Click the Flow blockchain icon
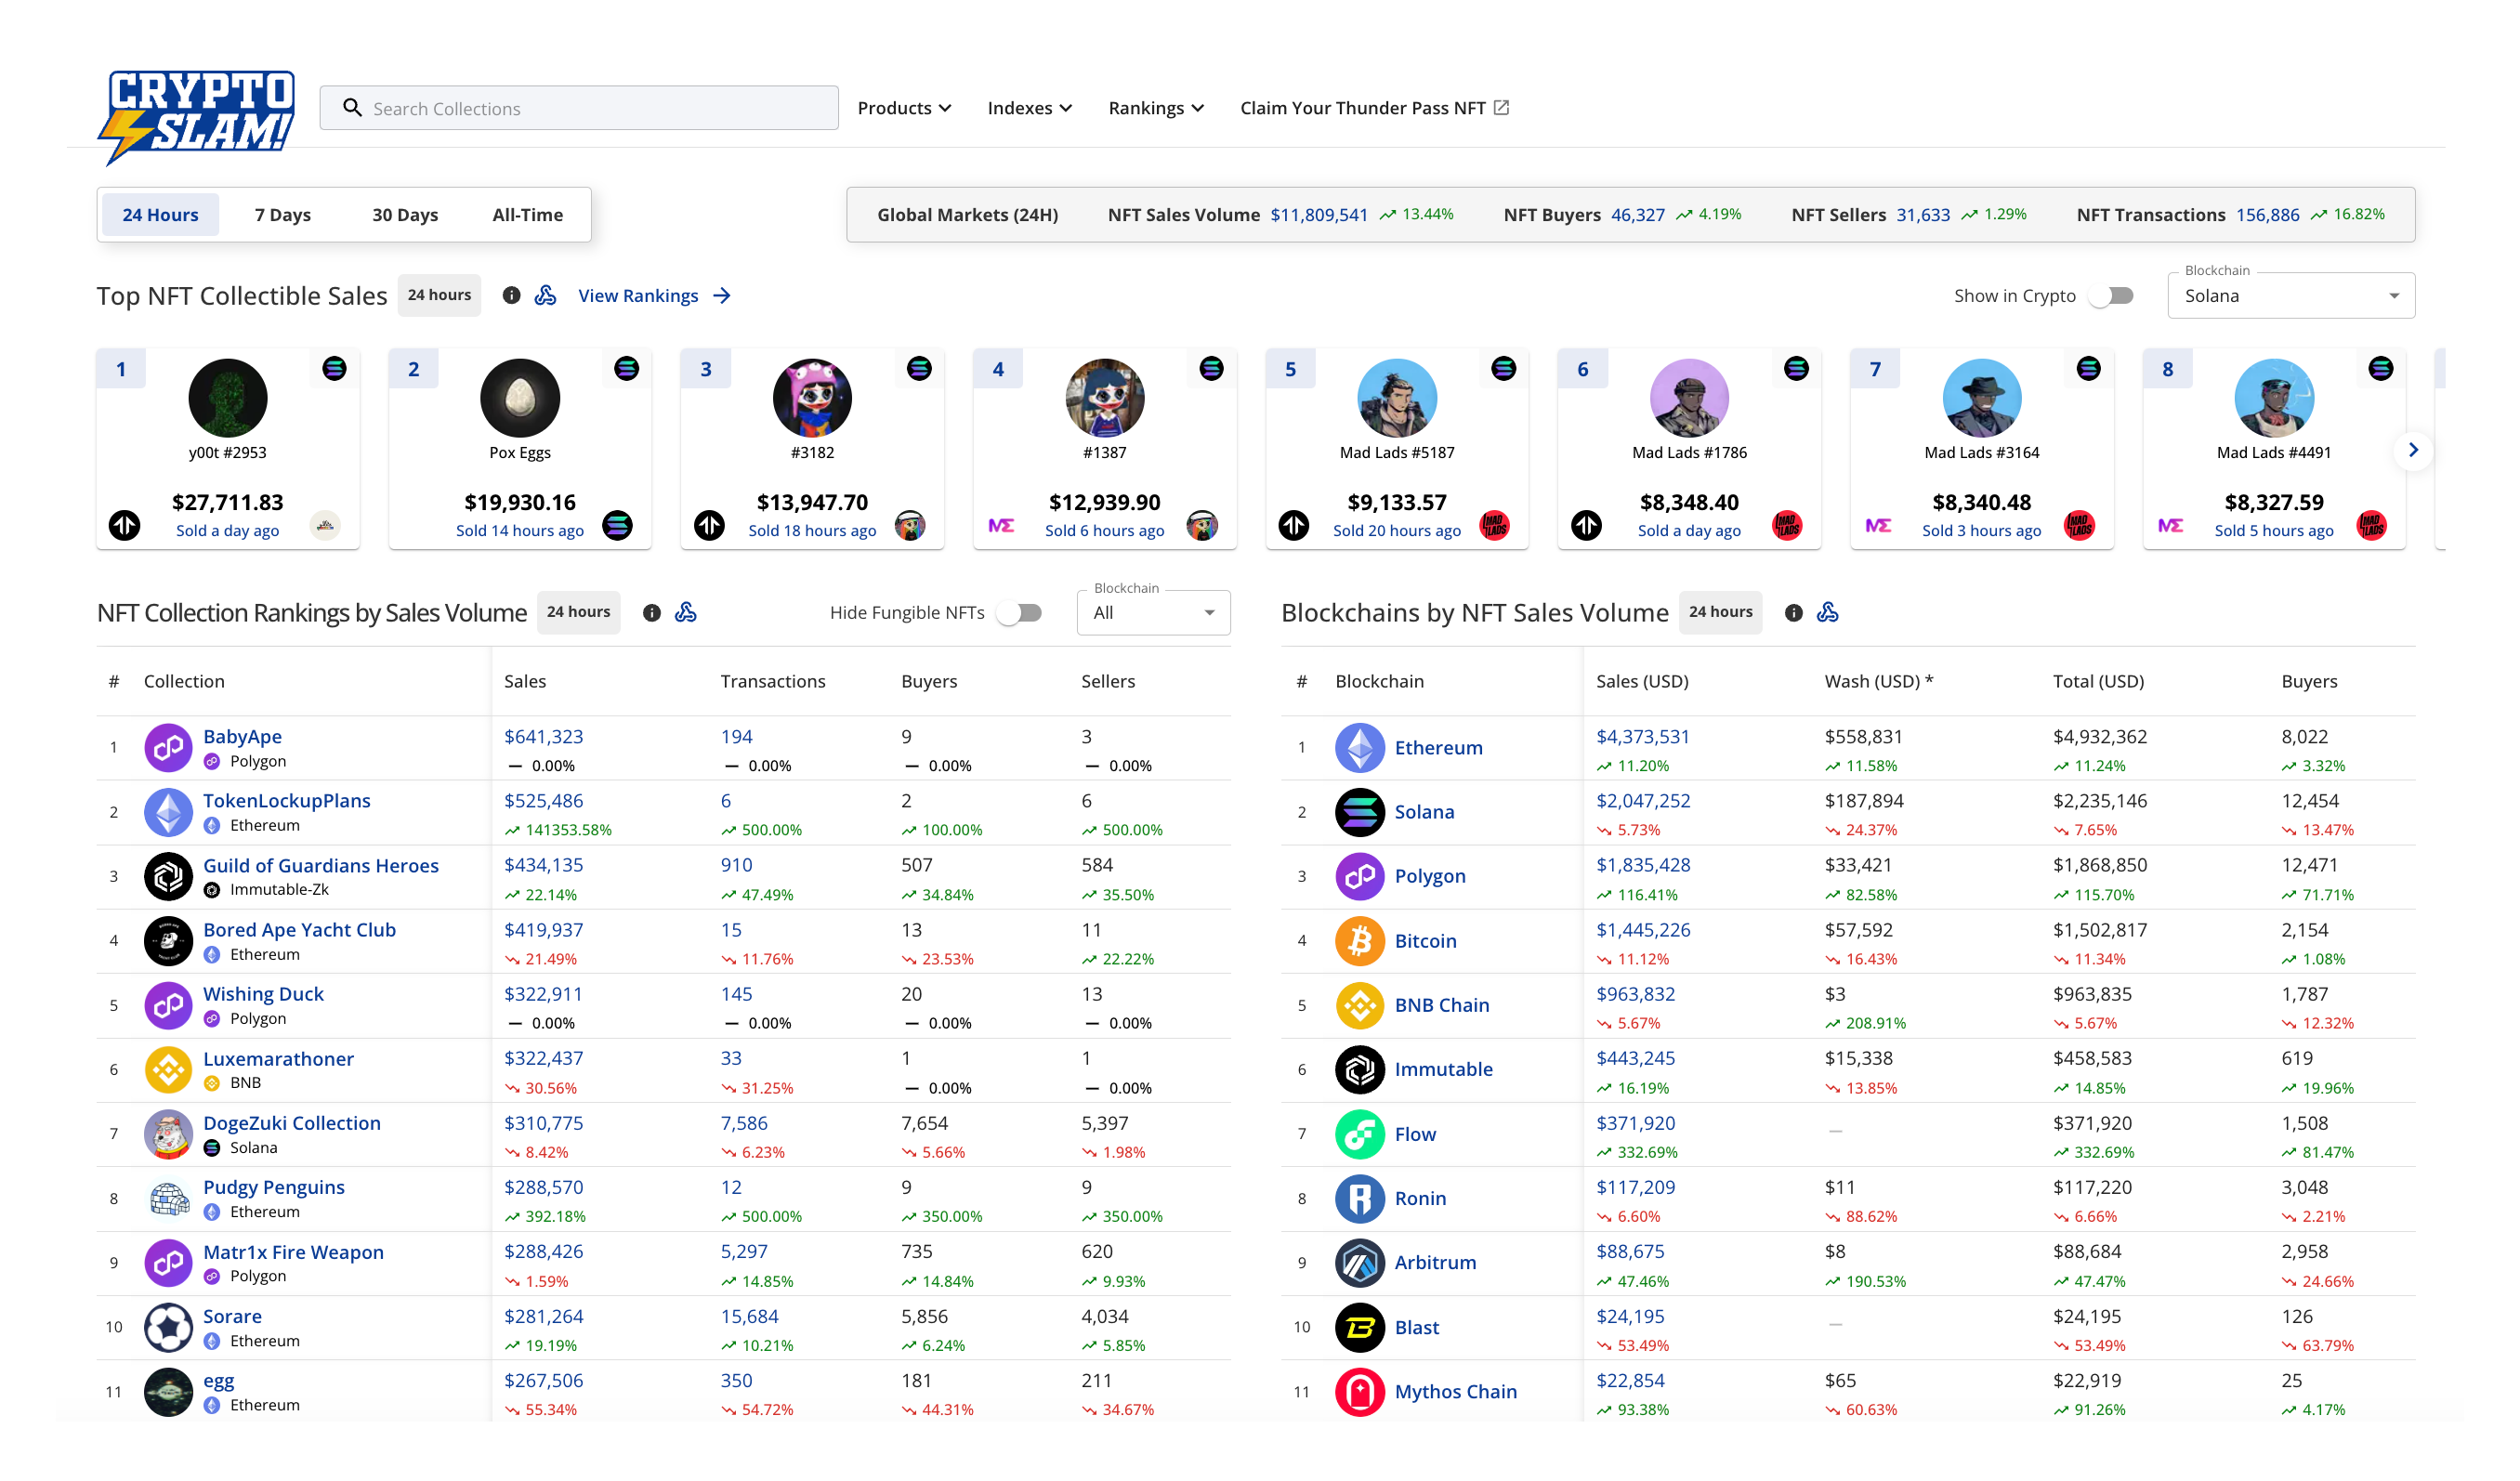This screenshot has height=1481, width=2520. tap(1360, 1134)
